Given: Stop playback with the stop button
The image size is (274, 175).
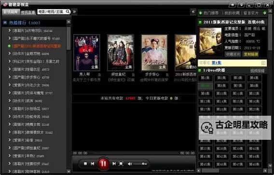Looking at the screenshot, I should pos(85,163).
